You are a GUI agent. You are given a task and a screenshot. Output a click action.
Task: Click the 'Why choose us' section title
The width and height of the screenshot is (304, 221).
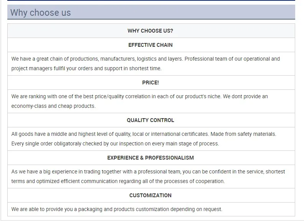(41, 13)
